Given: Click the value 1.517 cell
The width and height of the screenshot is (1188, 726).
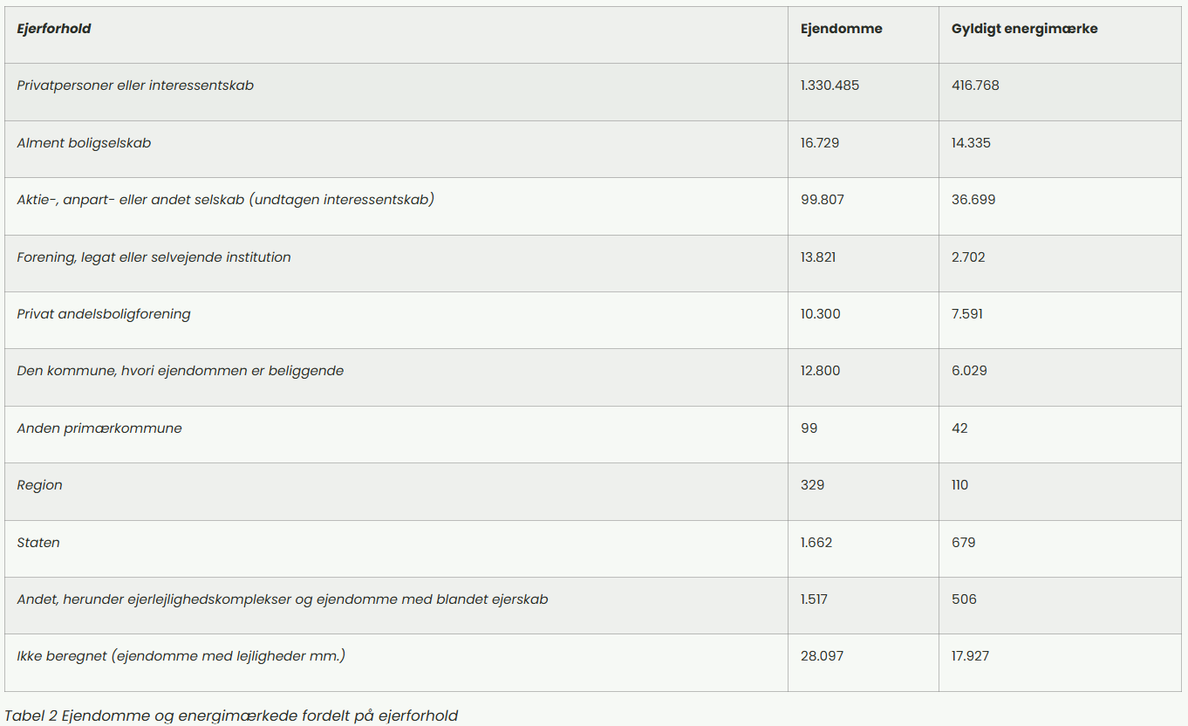Looking at the screenshot, I should point(814,599).
